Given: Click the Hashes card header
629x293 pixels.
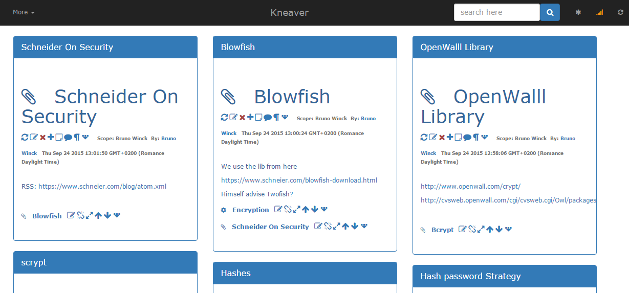Looking at the screenshot, I should pyautogui.click(x=305, y=273).
